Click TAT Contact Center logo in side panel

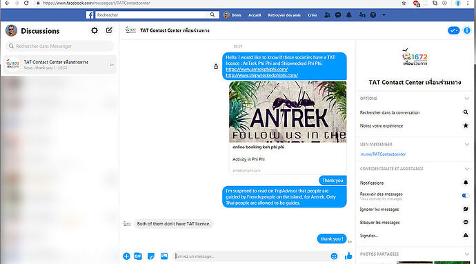415,57
